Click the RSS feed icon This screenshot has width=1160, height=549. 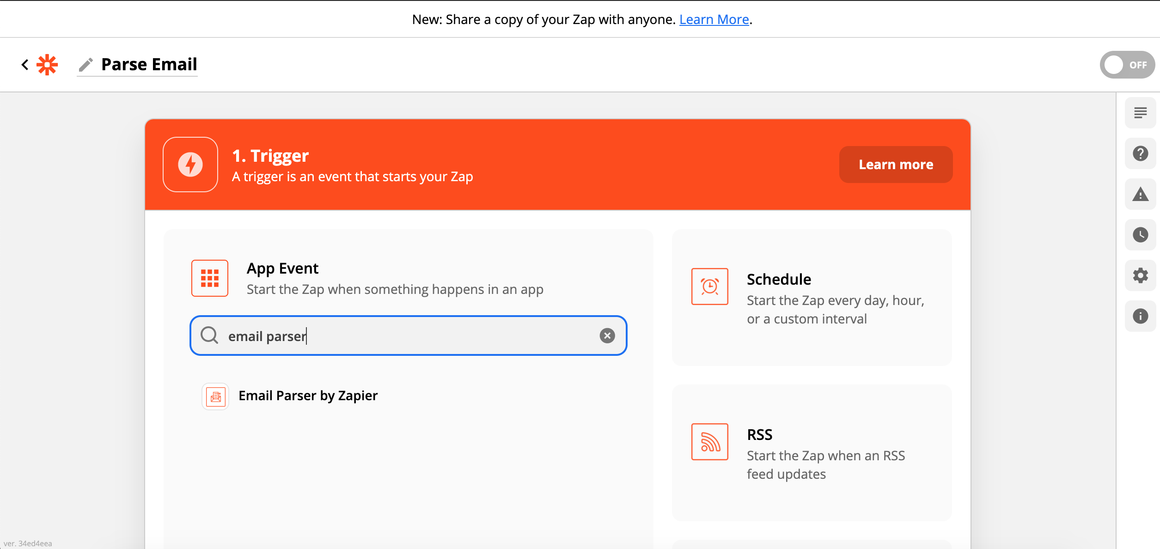point(710,442)
